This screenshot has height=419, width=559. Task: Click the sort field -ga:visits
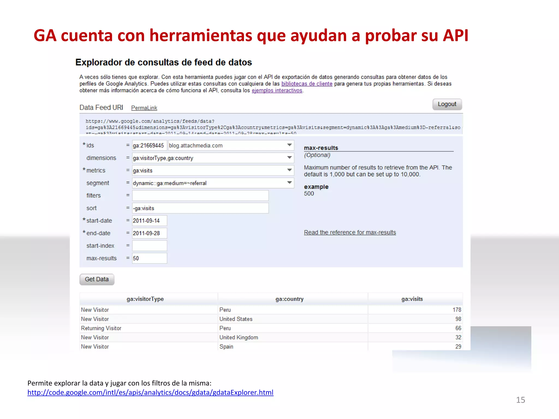(x=200, y=208)
